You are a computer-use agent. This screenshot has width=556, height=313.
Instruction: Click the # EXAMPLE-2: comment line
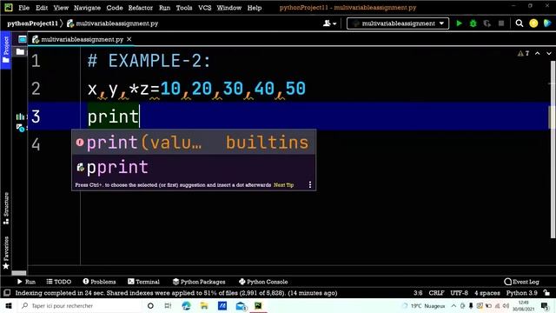coord(149,61)
